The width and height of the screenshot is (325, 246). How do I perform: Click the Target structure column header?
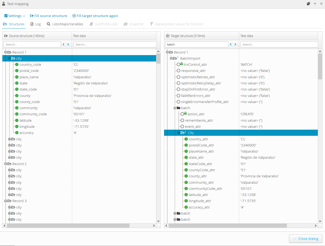pyautogui.click(x=202, y=36)
